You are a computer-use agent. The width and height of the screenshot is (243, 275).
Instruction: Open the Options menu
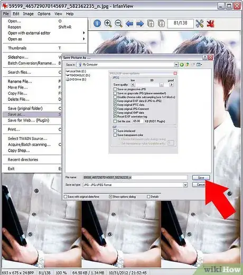44,14
